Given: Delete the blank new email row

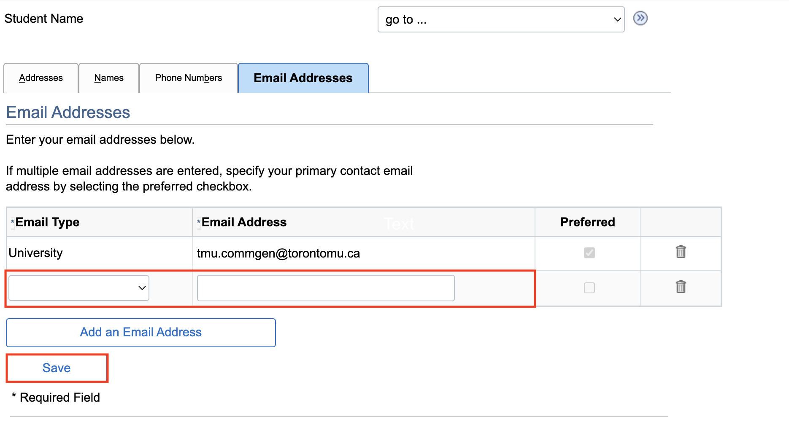Looking at the screenshot, I should [x=681, y=287].
